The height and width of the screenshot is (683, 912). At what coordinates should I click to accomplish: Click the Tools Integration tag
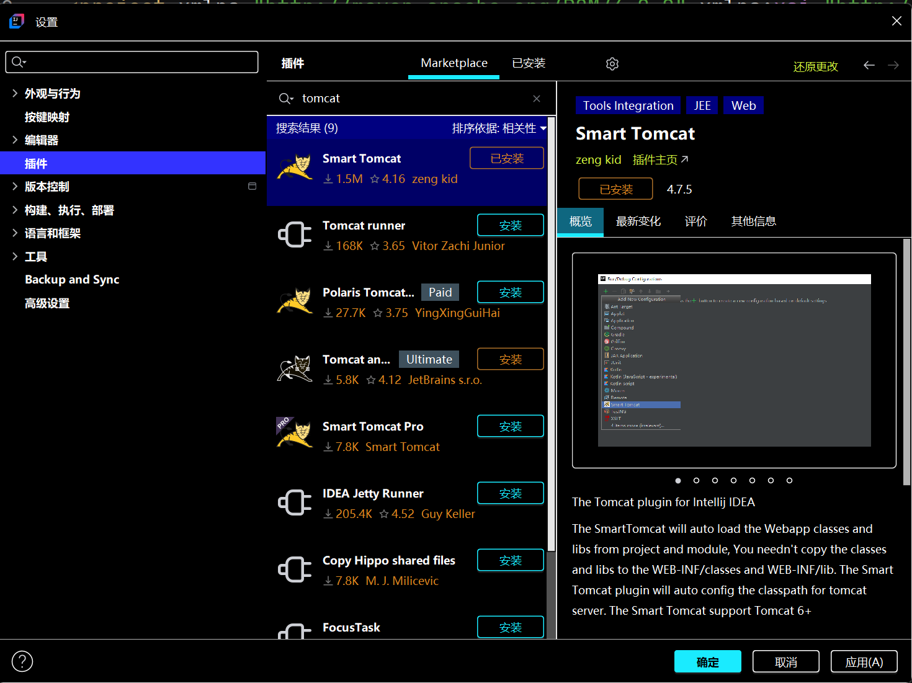[x=628, y=105]
